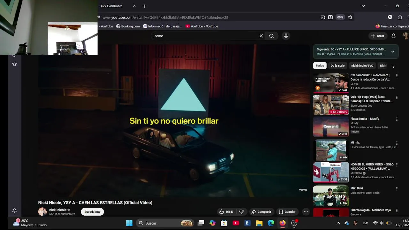The image size is (409, 230).
Task: Open Microsoft Store from the taskbar
Action: point(224,223)
